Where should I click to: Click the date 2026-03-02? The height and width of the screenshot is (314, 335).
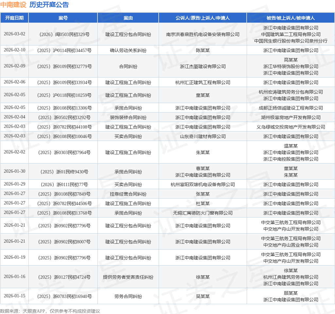(x=14, y=34)
